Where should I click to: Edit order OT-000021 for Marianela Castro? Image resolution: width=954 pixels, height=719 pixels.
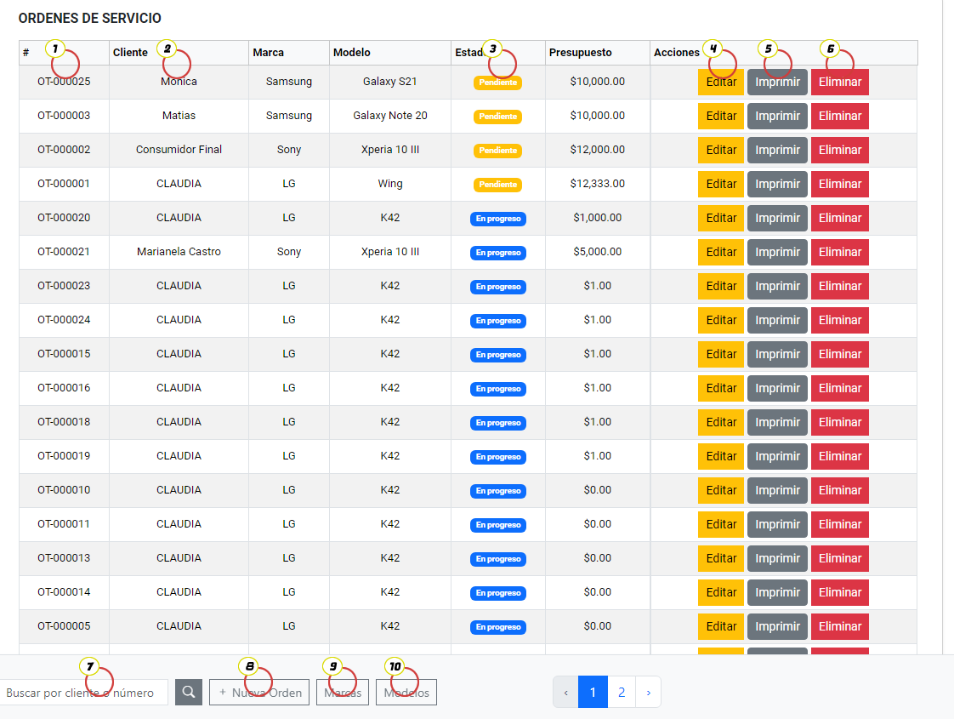720,253
